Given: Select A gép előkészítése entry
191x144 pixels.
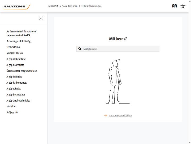Looking at the screenshot, I should coord(16,59).
